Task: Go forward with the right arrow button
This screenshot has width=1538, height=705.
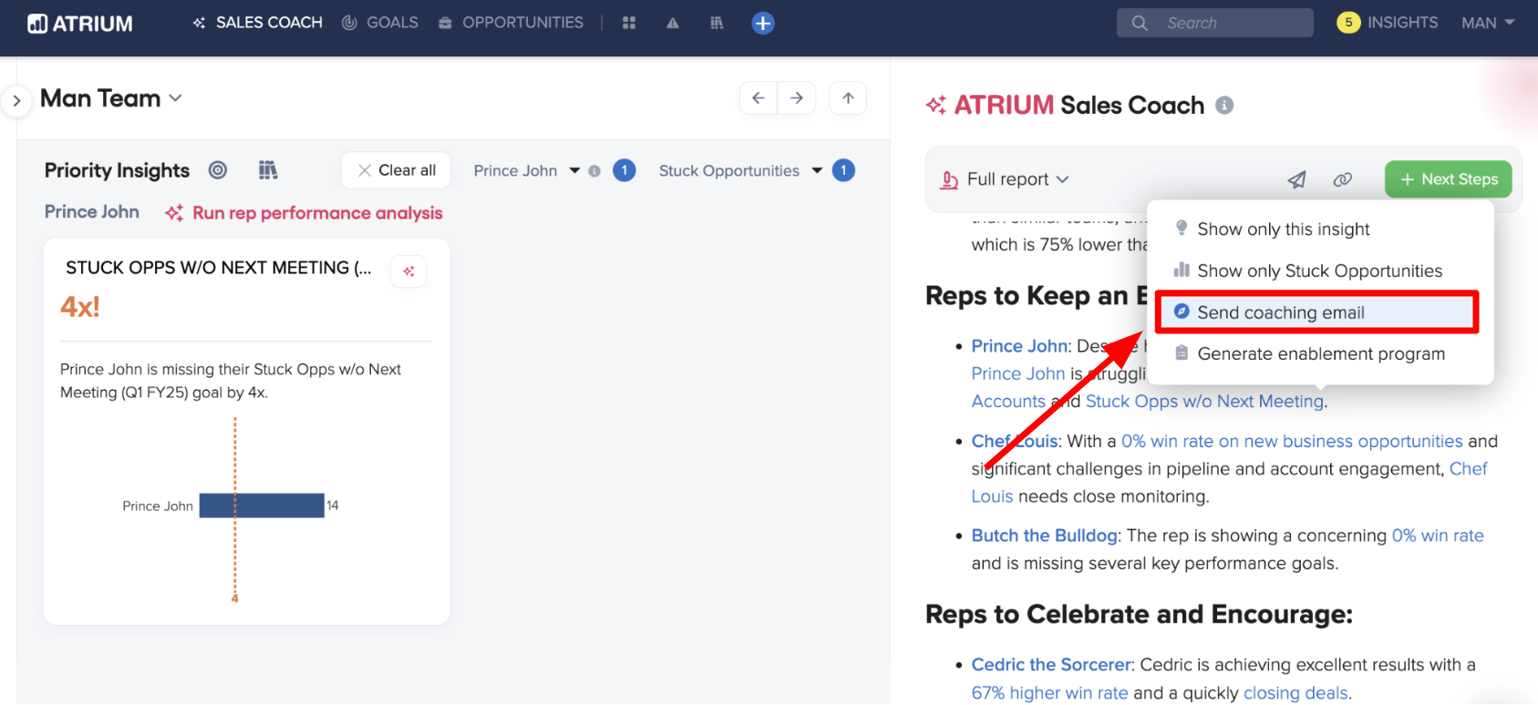Action: pos(797,98)
